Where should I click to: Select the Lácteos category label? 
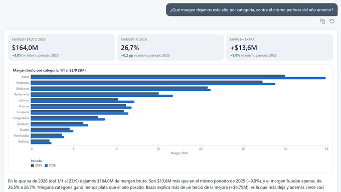[x=24, y=100]
